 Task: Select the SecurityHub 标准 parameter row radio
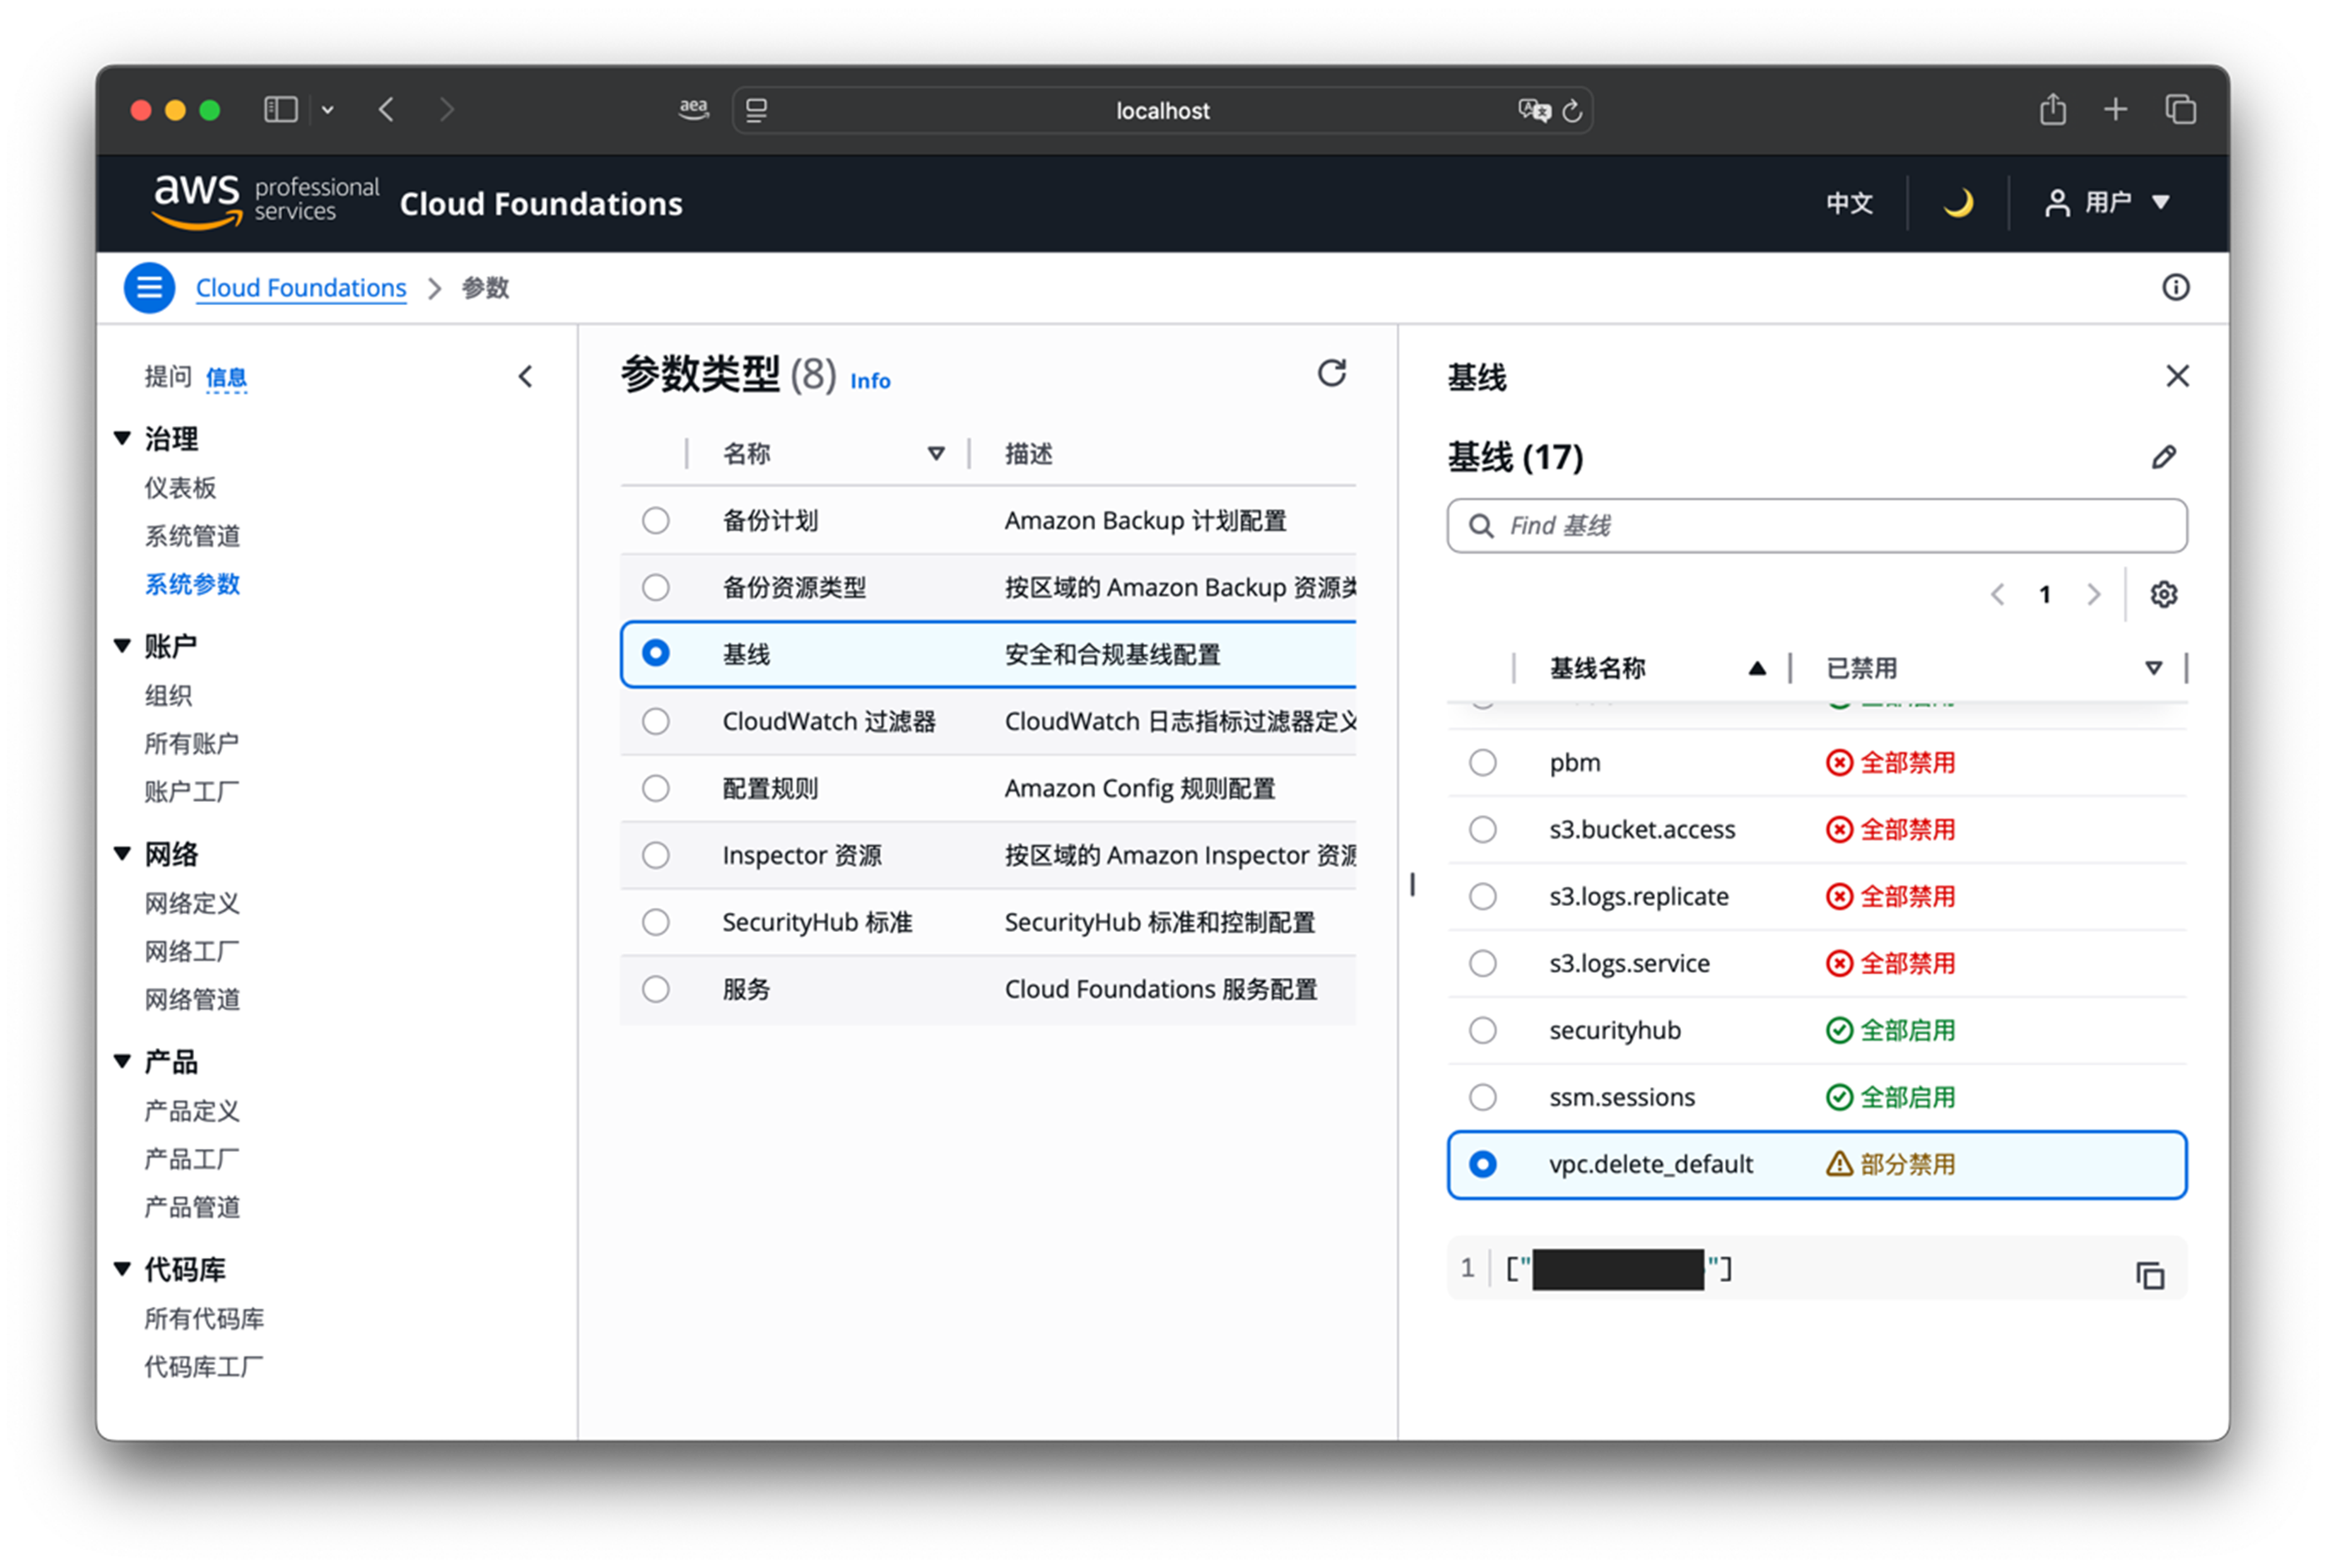(656, 922)
